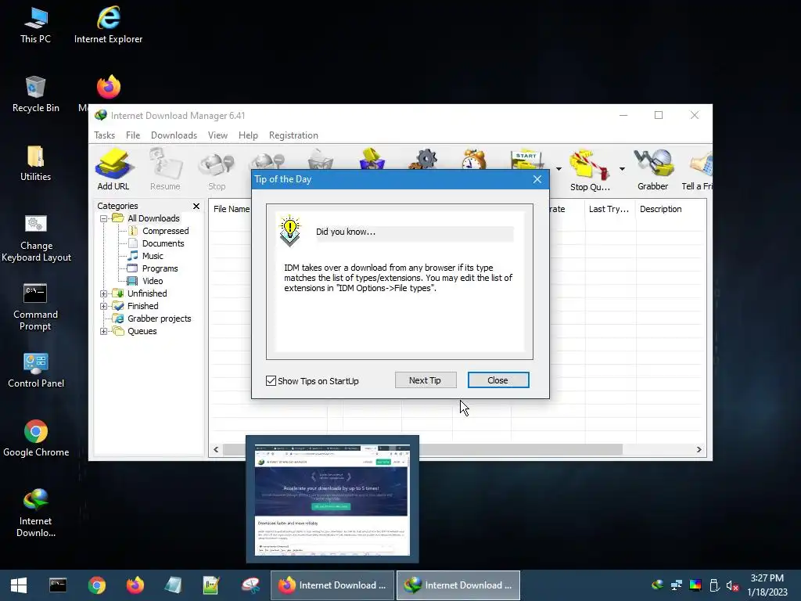Click Windows Start button on taskbar
Image resolution: width=801 pixels, height=601 pixels.
19,585
